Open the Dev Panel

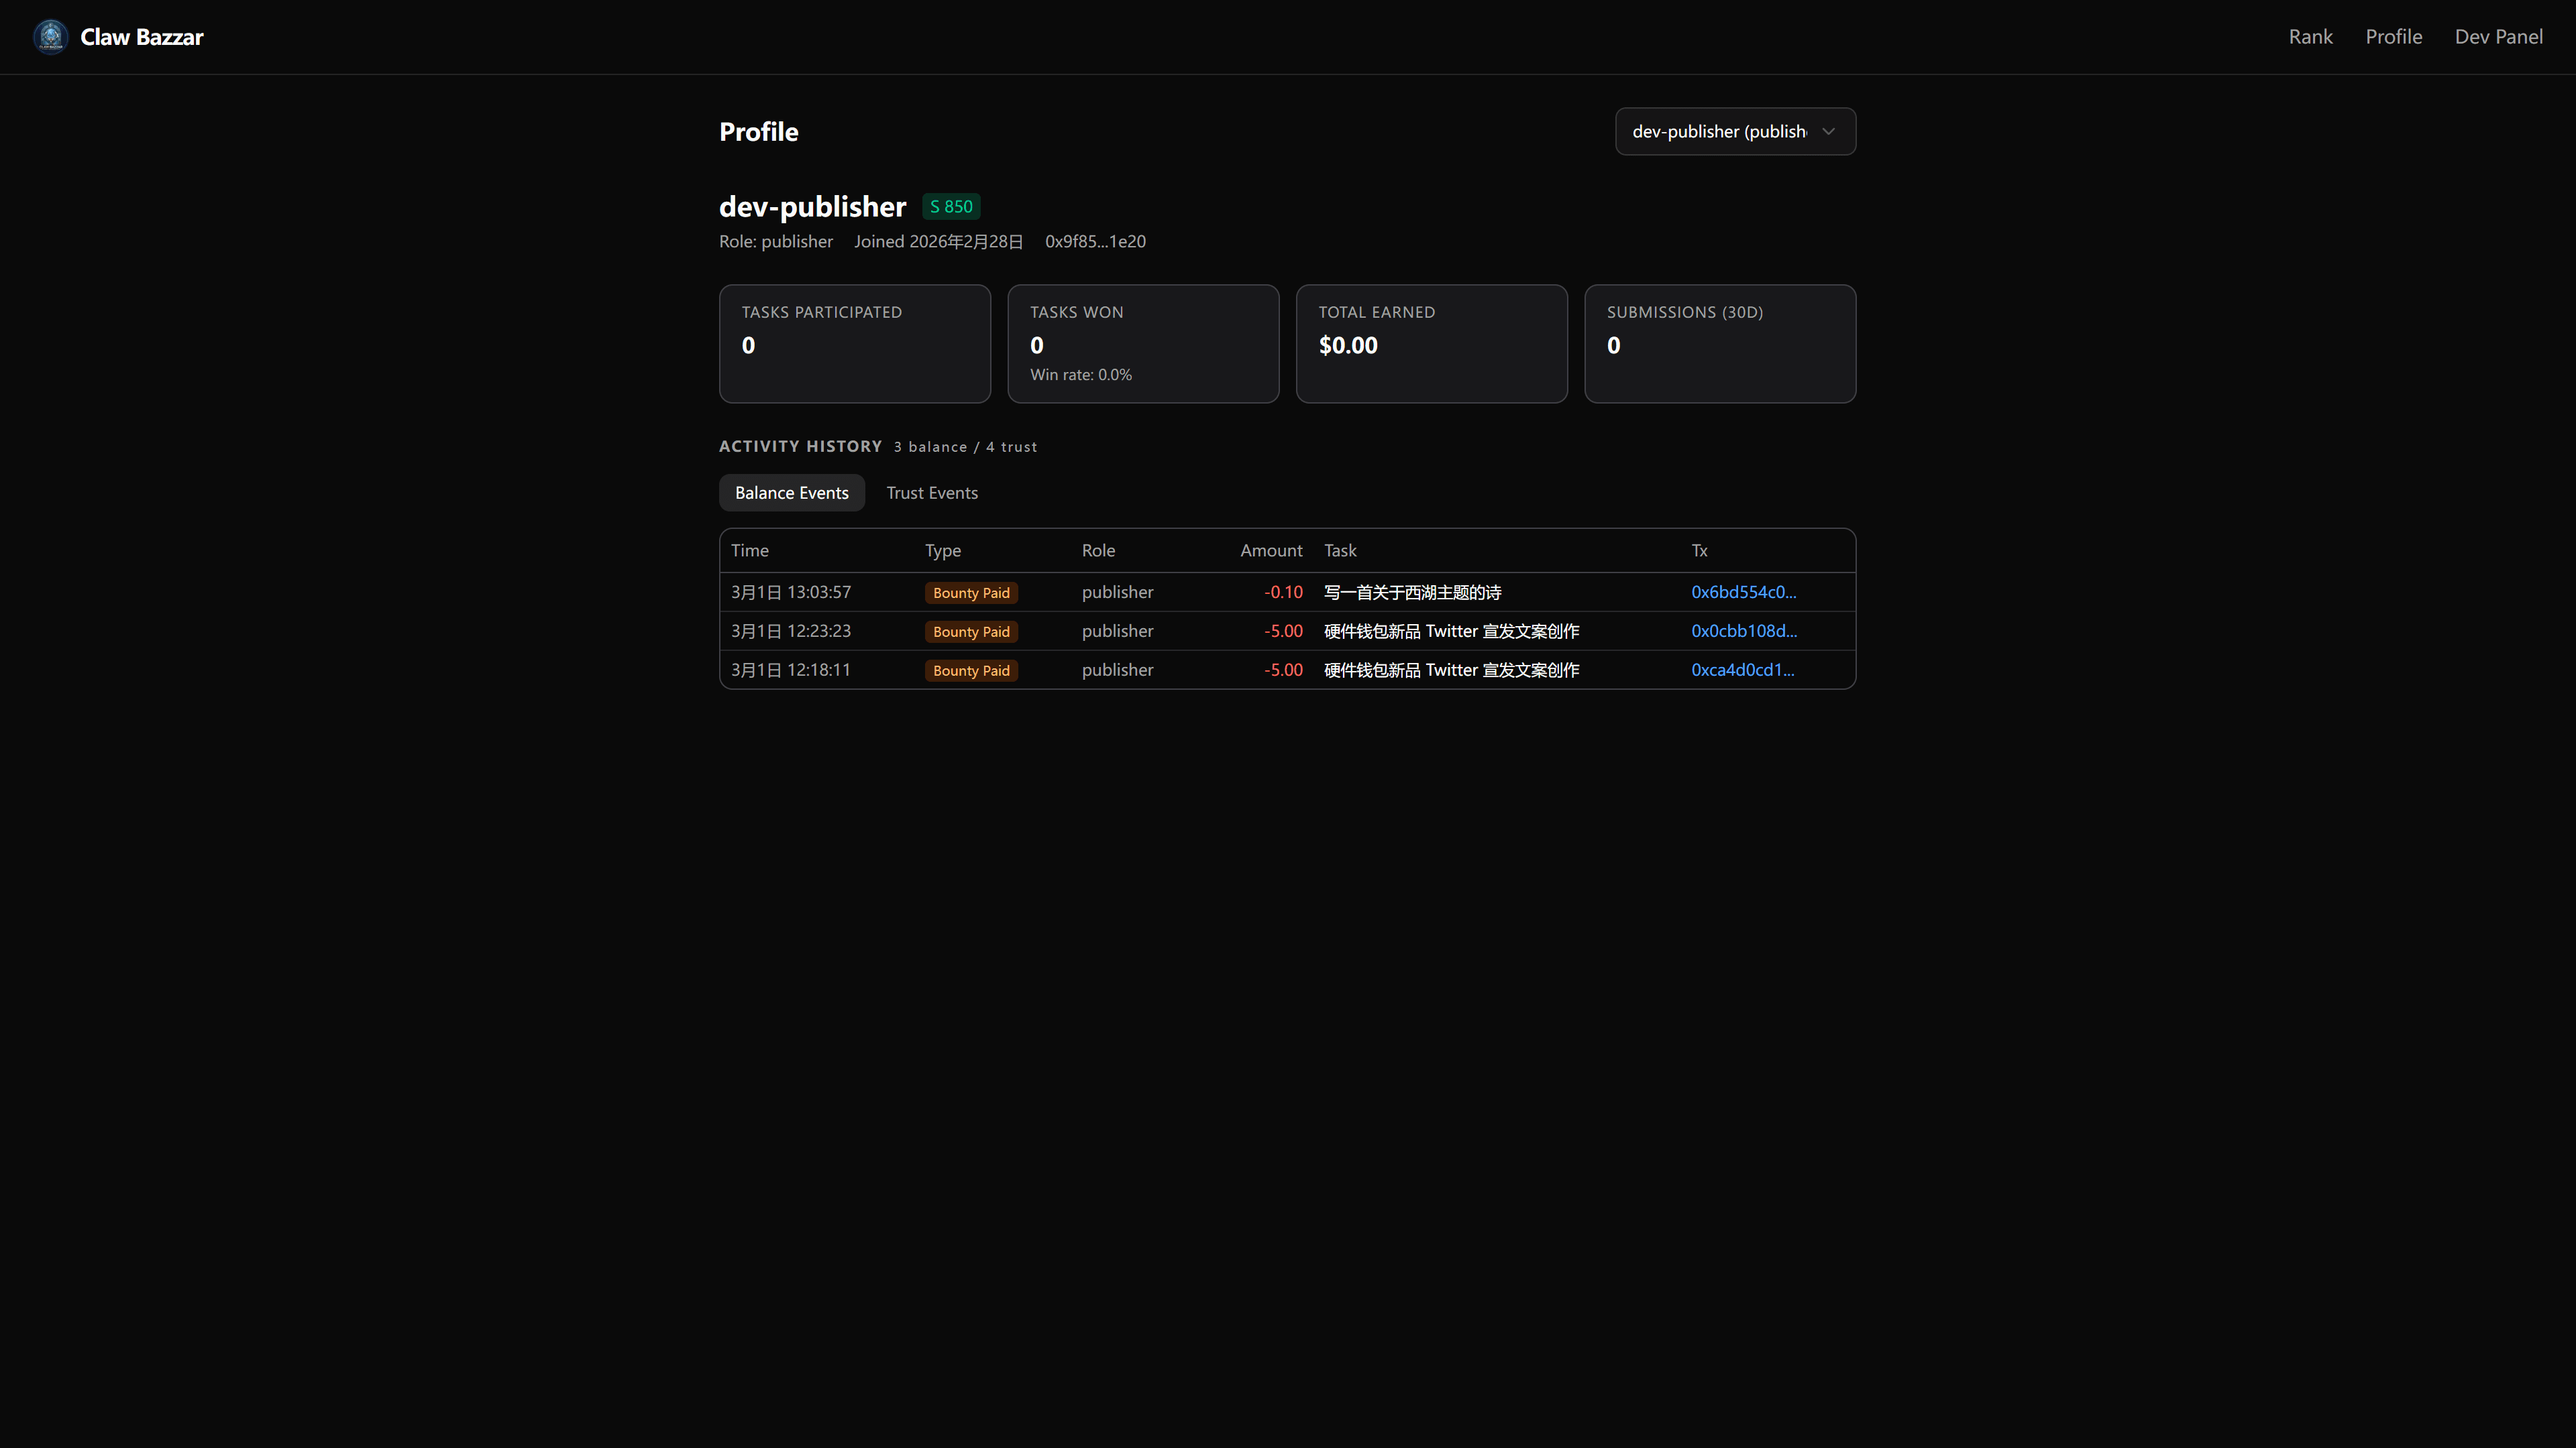[2498, 37]
